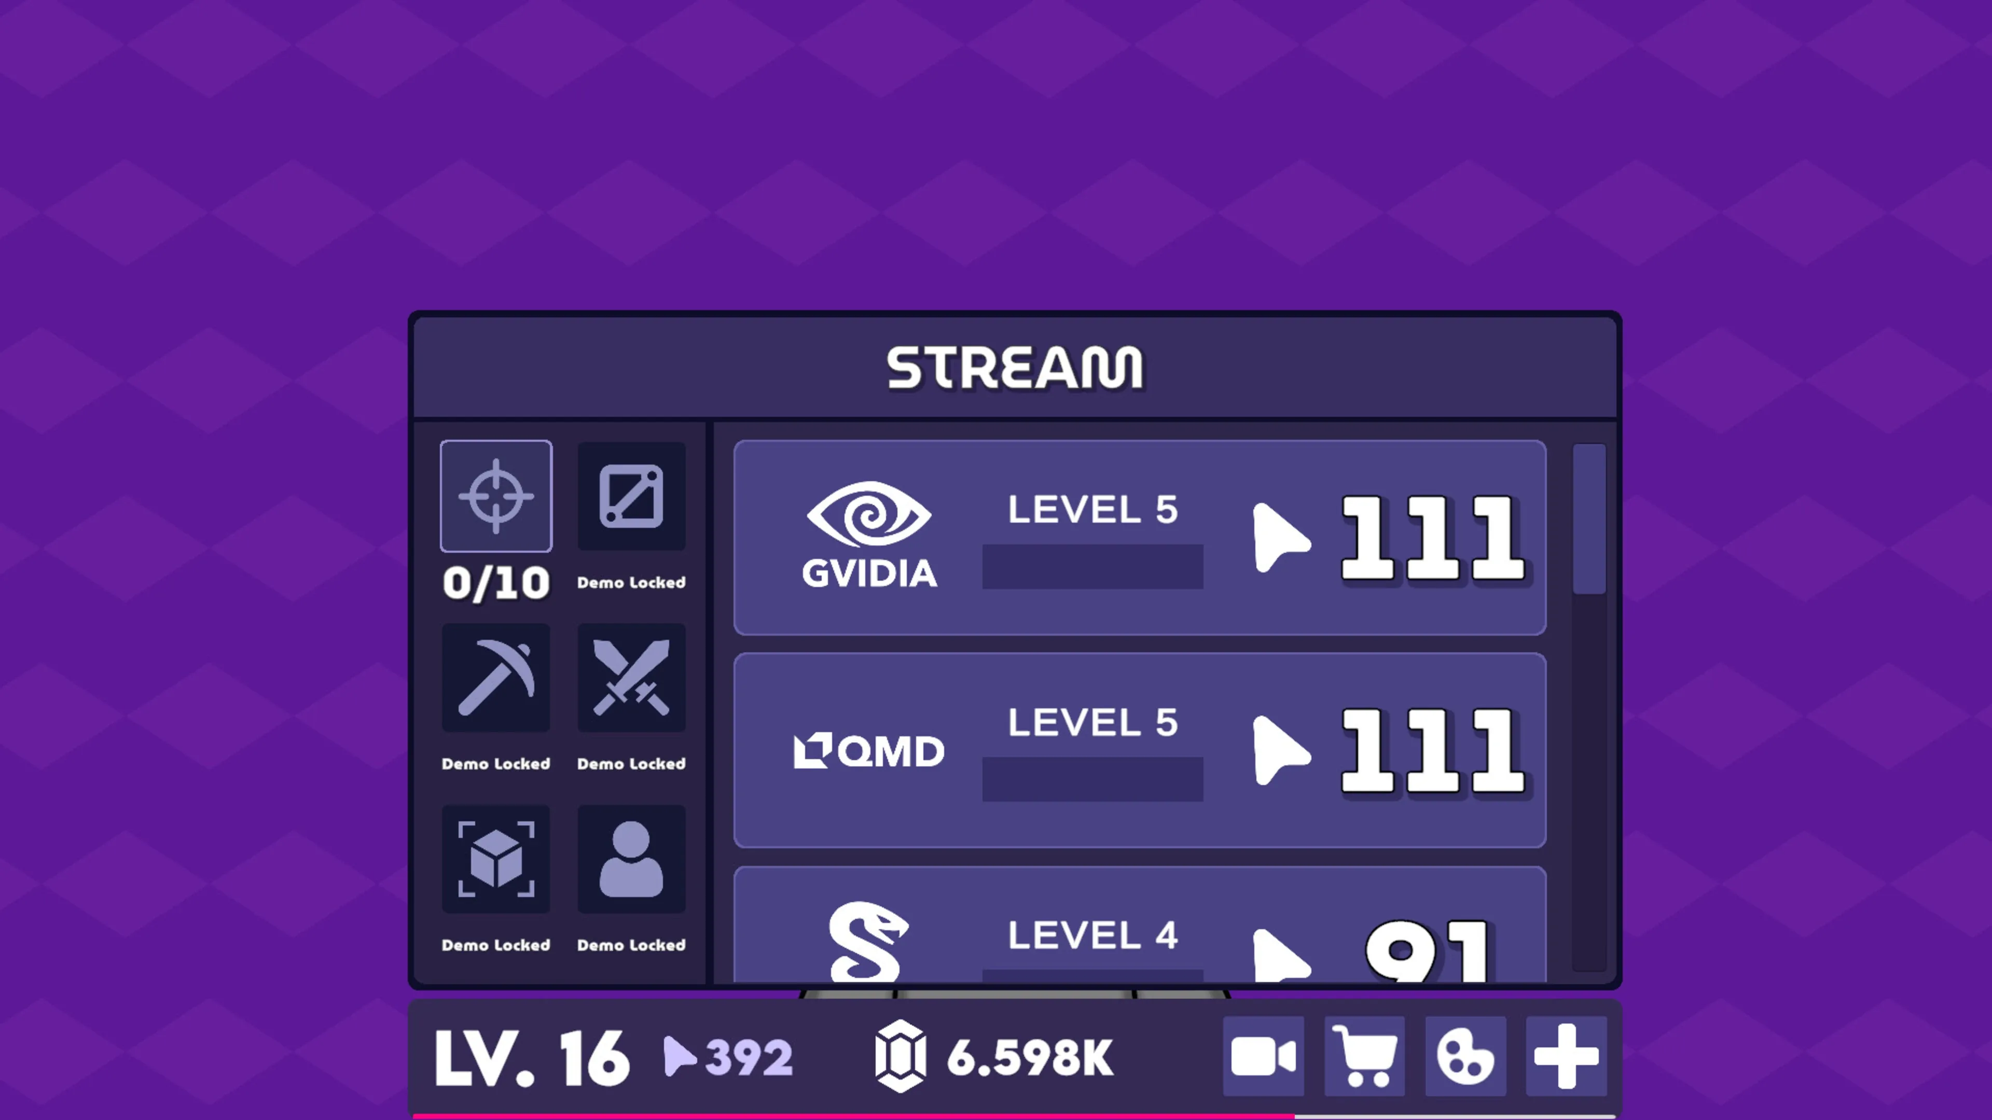The image size is (1992, 1120).
Task: Open the video camera stream button
Action: coord(1264,1057)
